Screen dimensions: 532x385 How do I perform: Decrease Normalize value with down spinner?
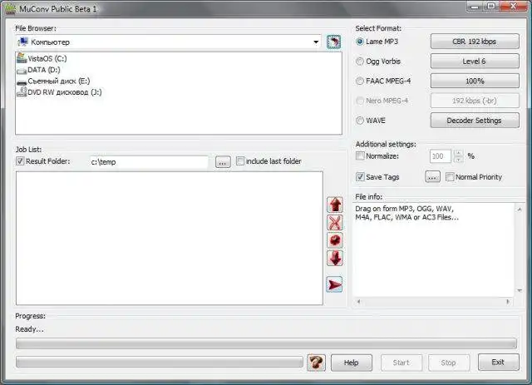point(458,159)
